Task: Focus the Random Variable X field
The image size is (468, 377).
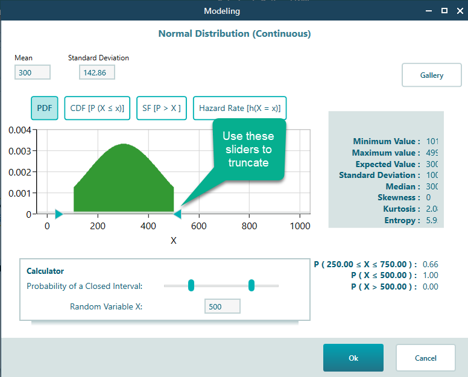Action: coord(222,306)
